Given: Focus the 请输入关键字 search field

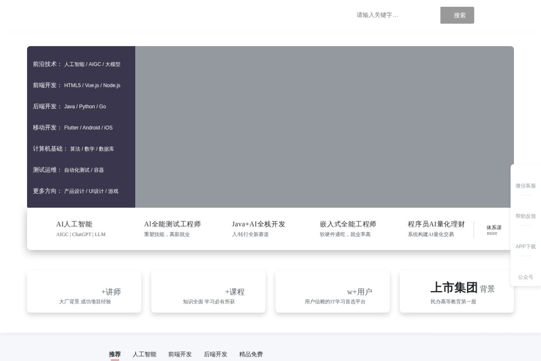Looking at the screenshot, I should click(396, 15).
